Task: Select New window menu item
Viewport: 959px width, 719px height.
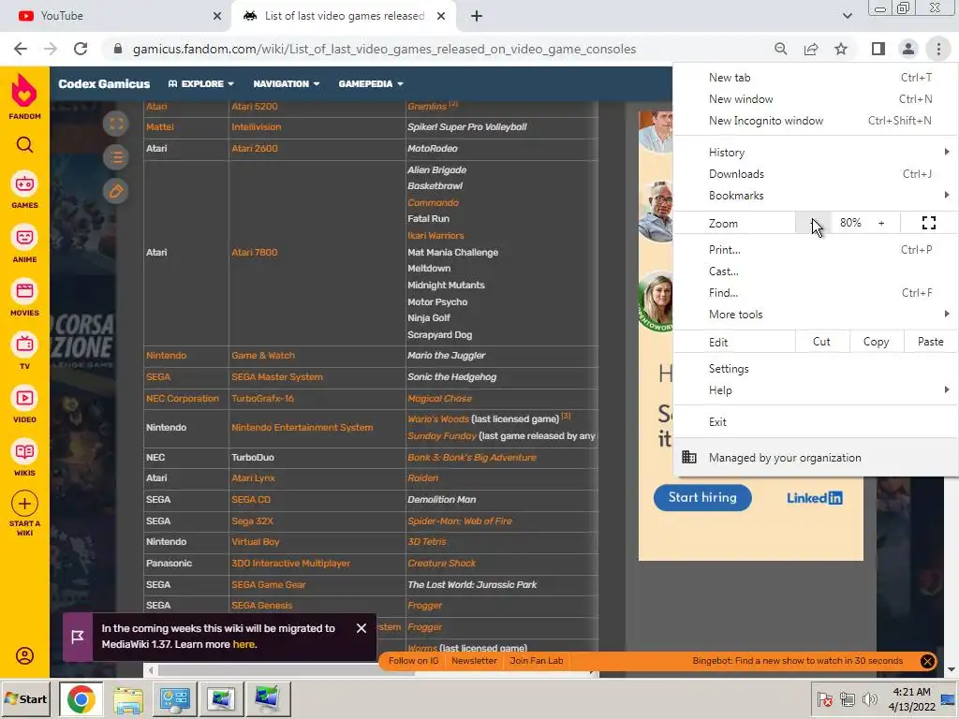Action: pos(816,99)
